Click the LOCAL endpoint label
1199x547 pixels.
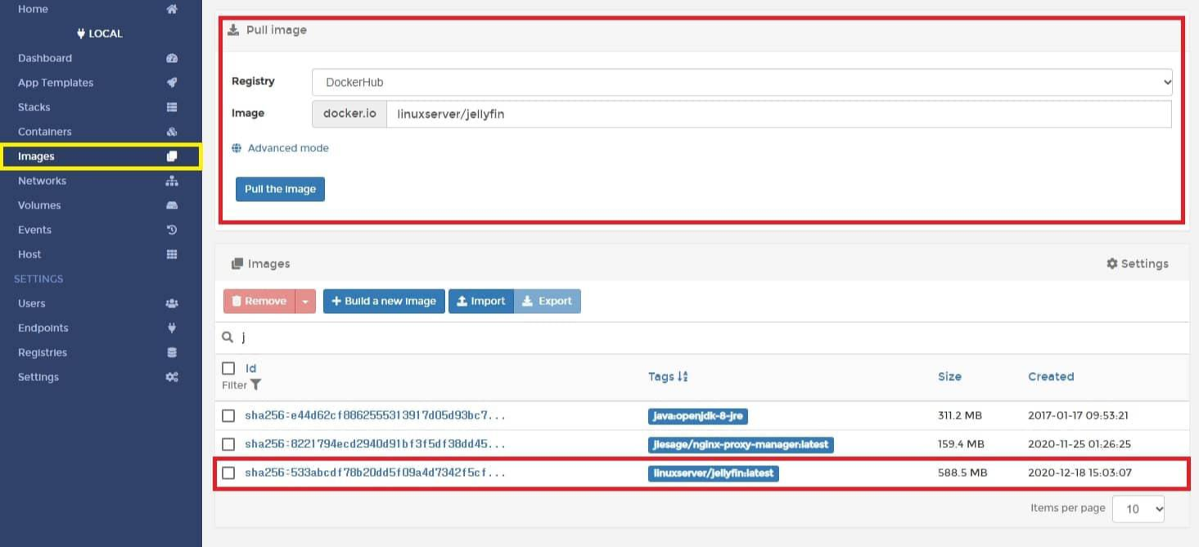100,34
